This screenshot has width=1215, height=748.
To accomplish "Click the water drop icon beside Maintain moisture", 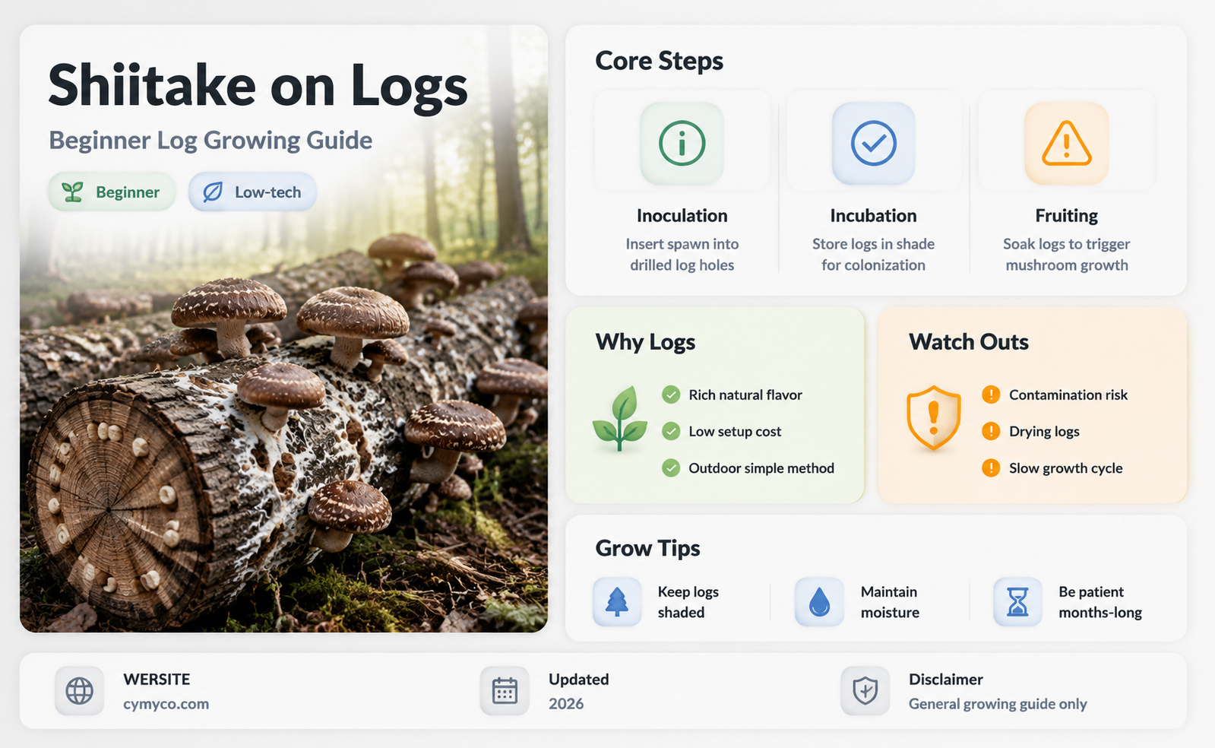I will [819, 602].
